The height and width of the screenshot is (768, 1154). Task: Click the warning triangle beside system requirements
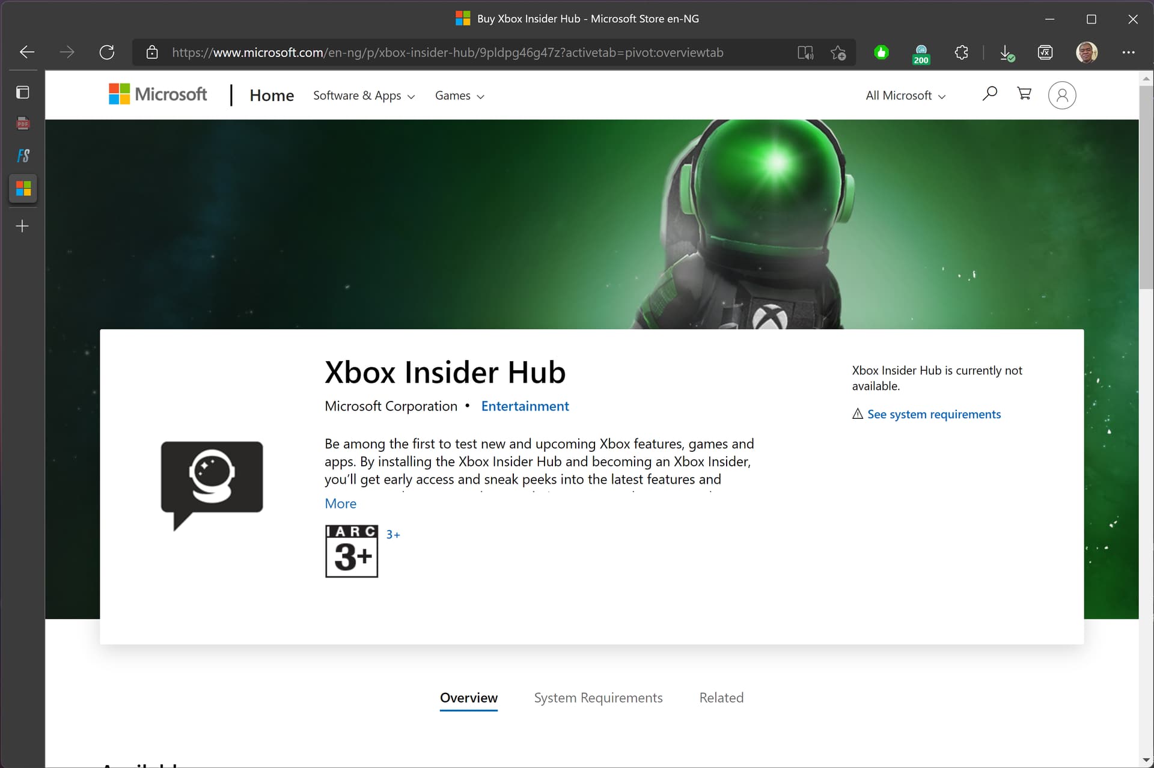[x=858, y=413]
